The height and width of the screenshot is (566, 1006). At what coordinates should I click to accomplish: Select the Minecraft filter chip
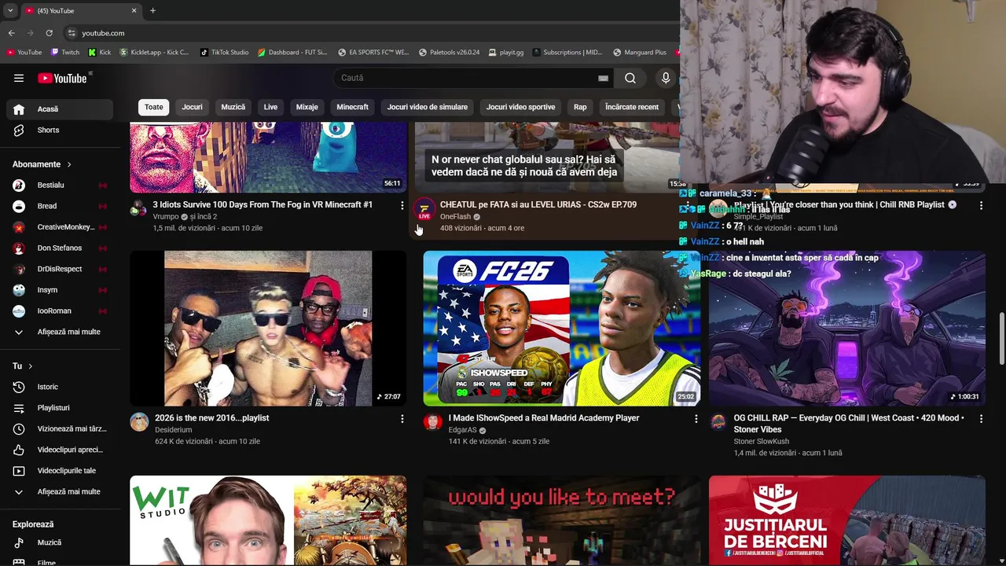pyautogui.click(x=352, y=107)
